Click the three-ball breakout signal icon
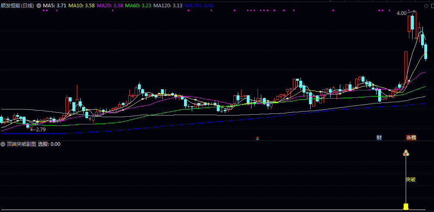The height and width of the screenshot is (212, 434). tap(406, 153)
